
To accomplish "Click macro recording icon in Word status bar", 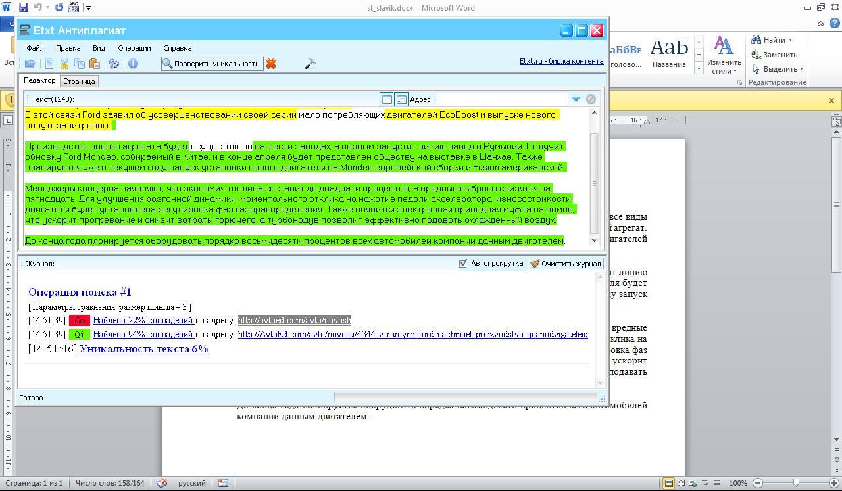I will (x=223, y=483).
